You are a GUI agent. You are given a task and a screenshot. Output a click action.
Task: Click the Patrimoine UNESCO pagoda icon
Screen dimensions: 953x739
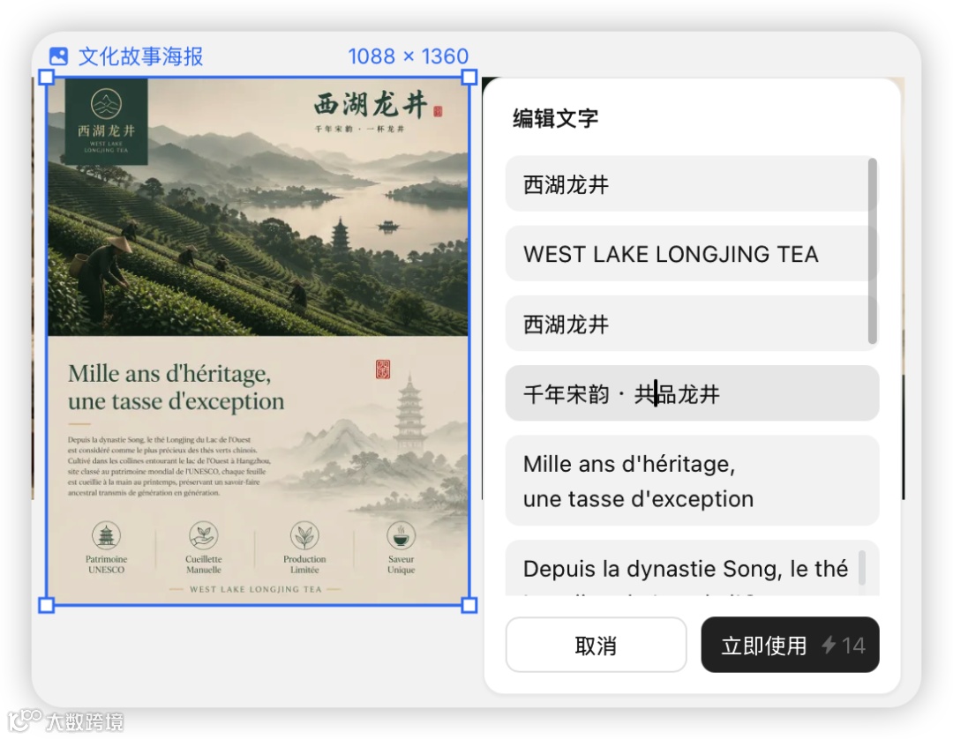point(107,535)
